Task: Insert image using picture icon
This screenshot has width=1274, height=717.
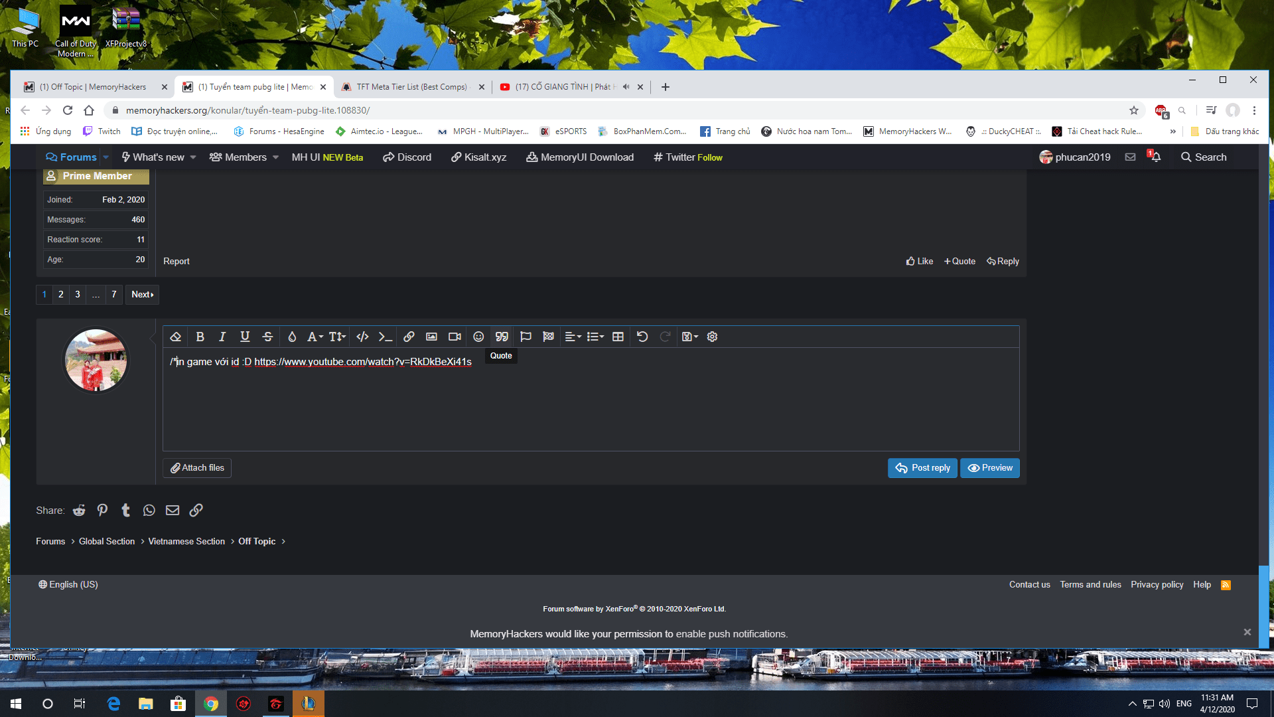Action: pyautogui.click(x=431, y=337)
